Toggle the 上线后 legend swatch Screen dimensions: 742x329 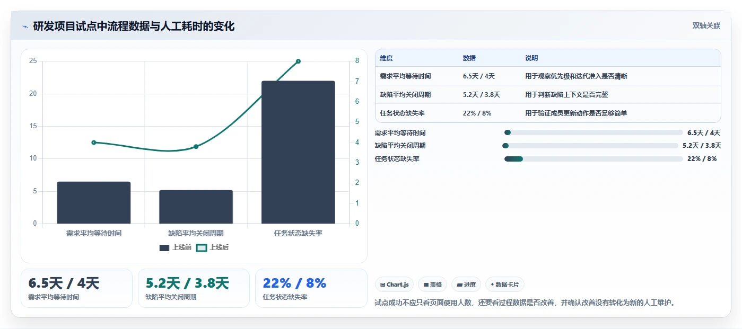(202, 247)
